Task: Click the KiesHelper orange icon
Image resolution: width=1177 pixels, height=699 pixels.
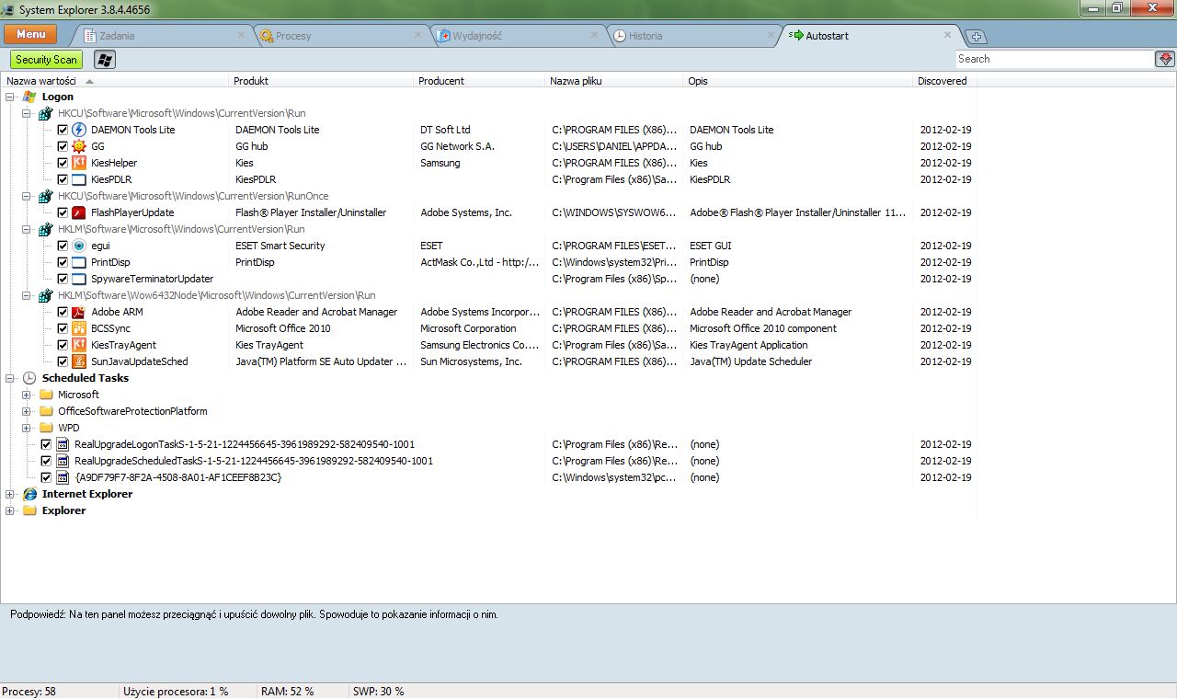Action: (x=78, y=163)
